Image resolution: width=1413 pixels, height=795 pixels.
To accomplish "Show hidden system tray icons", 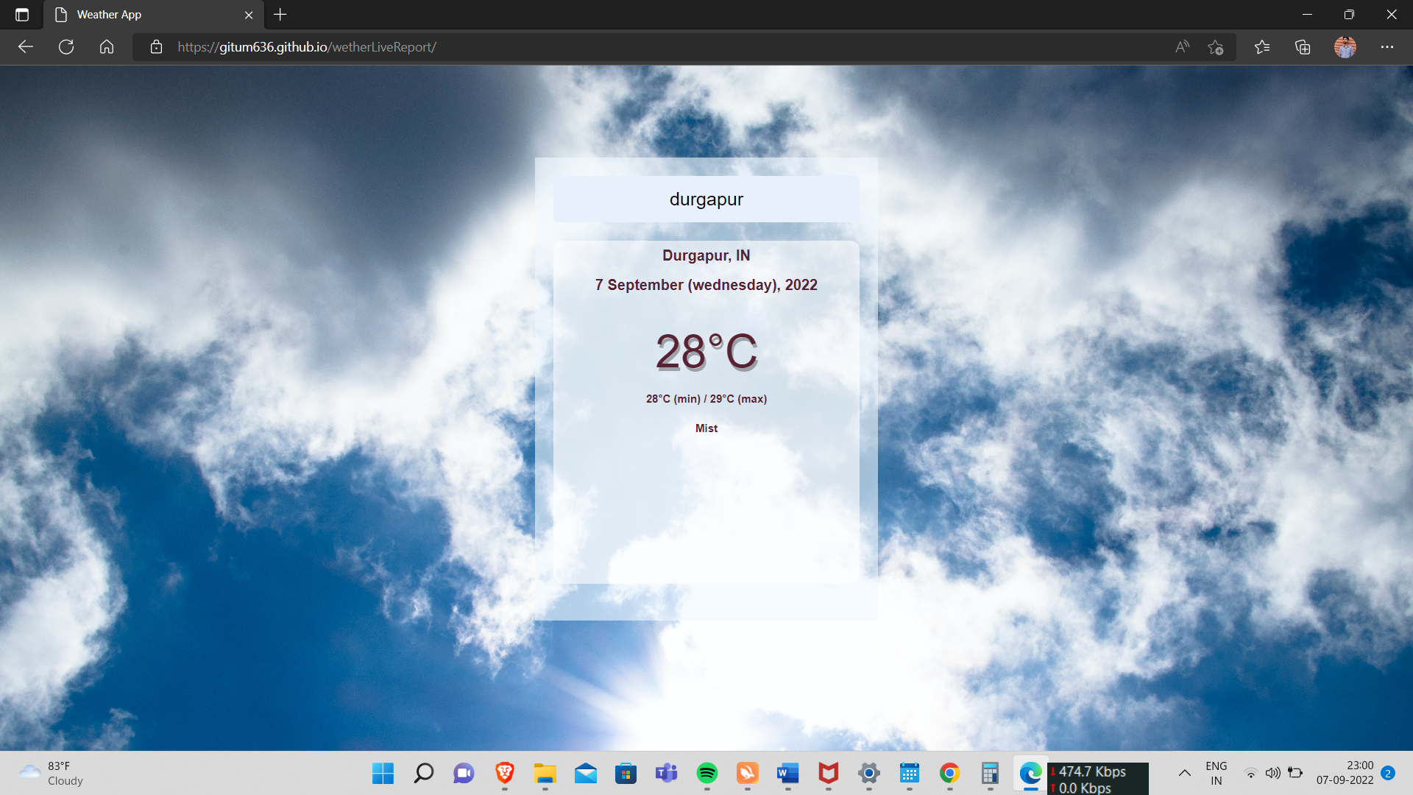I will pos(1184,773).
